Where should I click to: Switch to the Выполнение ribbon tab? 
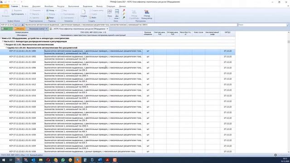tap(73, 6)
